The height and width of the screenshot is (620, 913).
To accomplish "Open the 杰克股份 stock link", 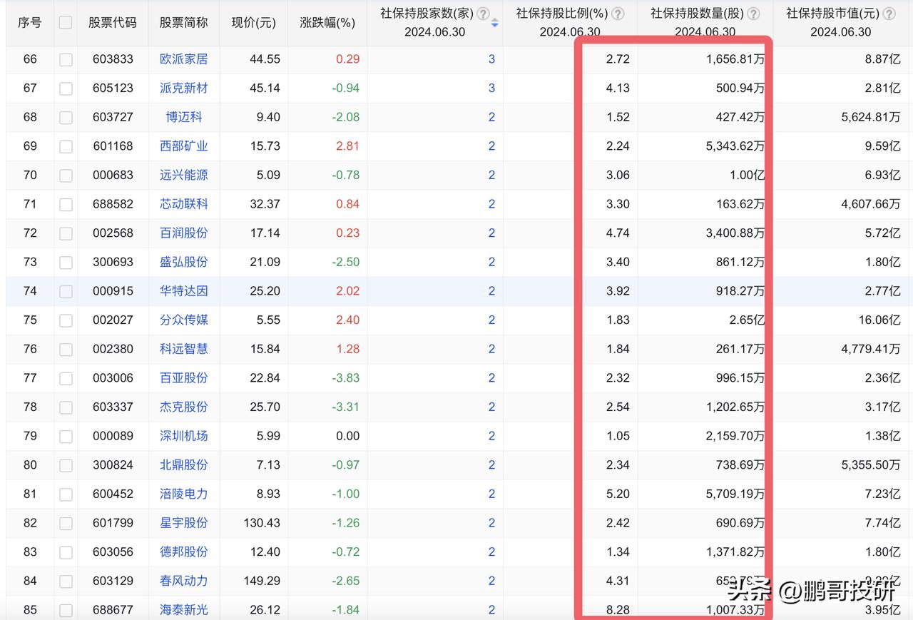I will pyautogui.click(x=184, y=407).
